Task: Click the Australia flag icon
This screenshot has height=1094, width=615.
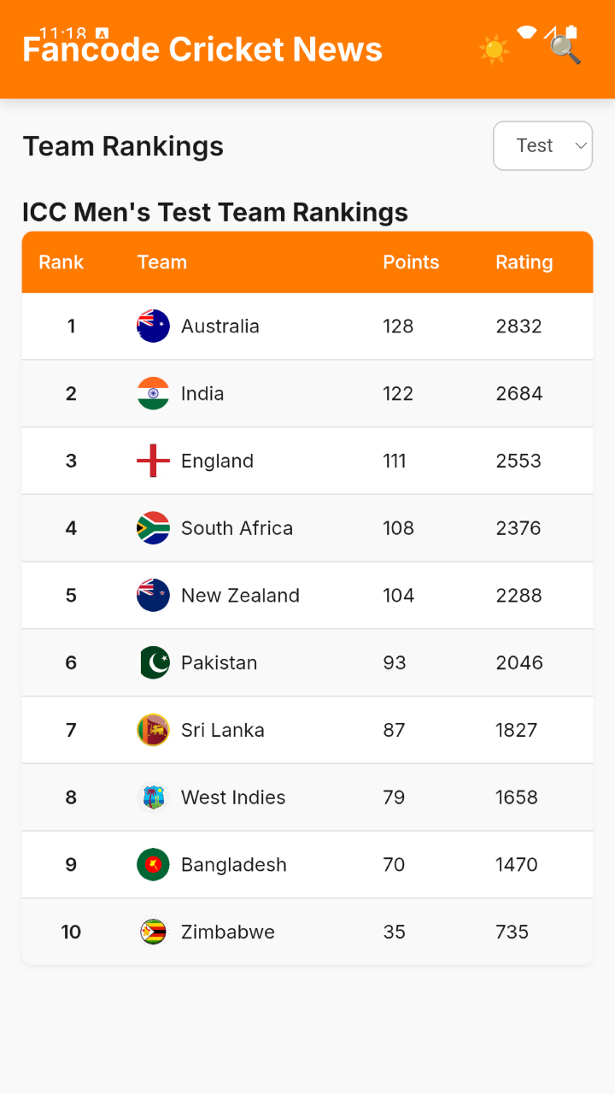Action: coord(154,326)
